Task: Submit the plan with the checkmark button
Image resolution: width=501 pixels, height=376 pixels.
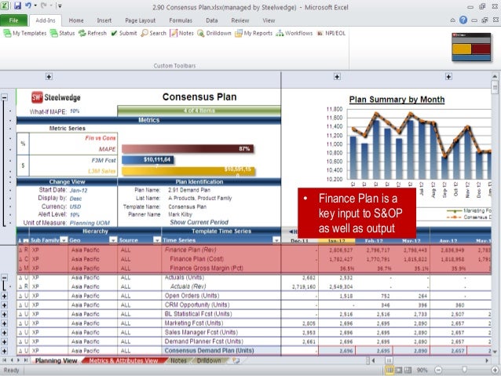Action: pyautogui.click(x=123, y=33)
